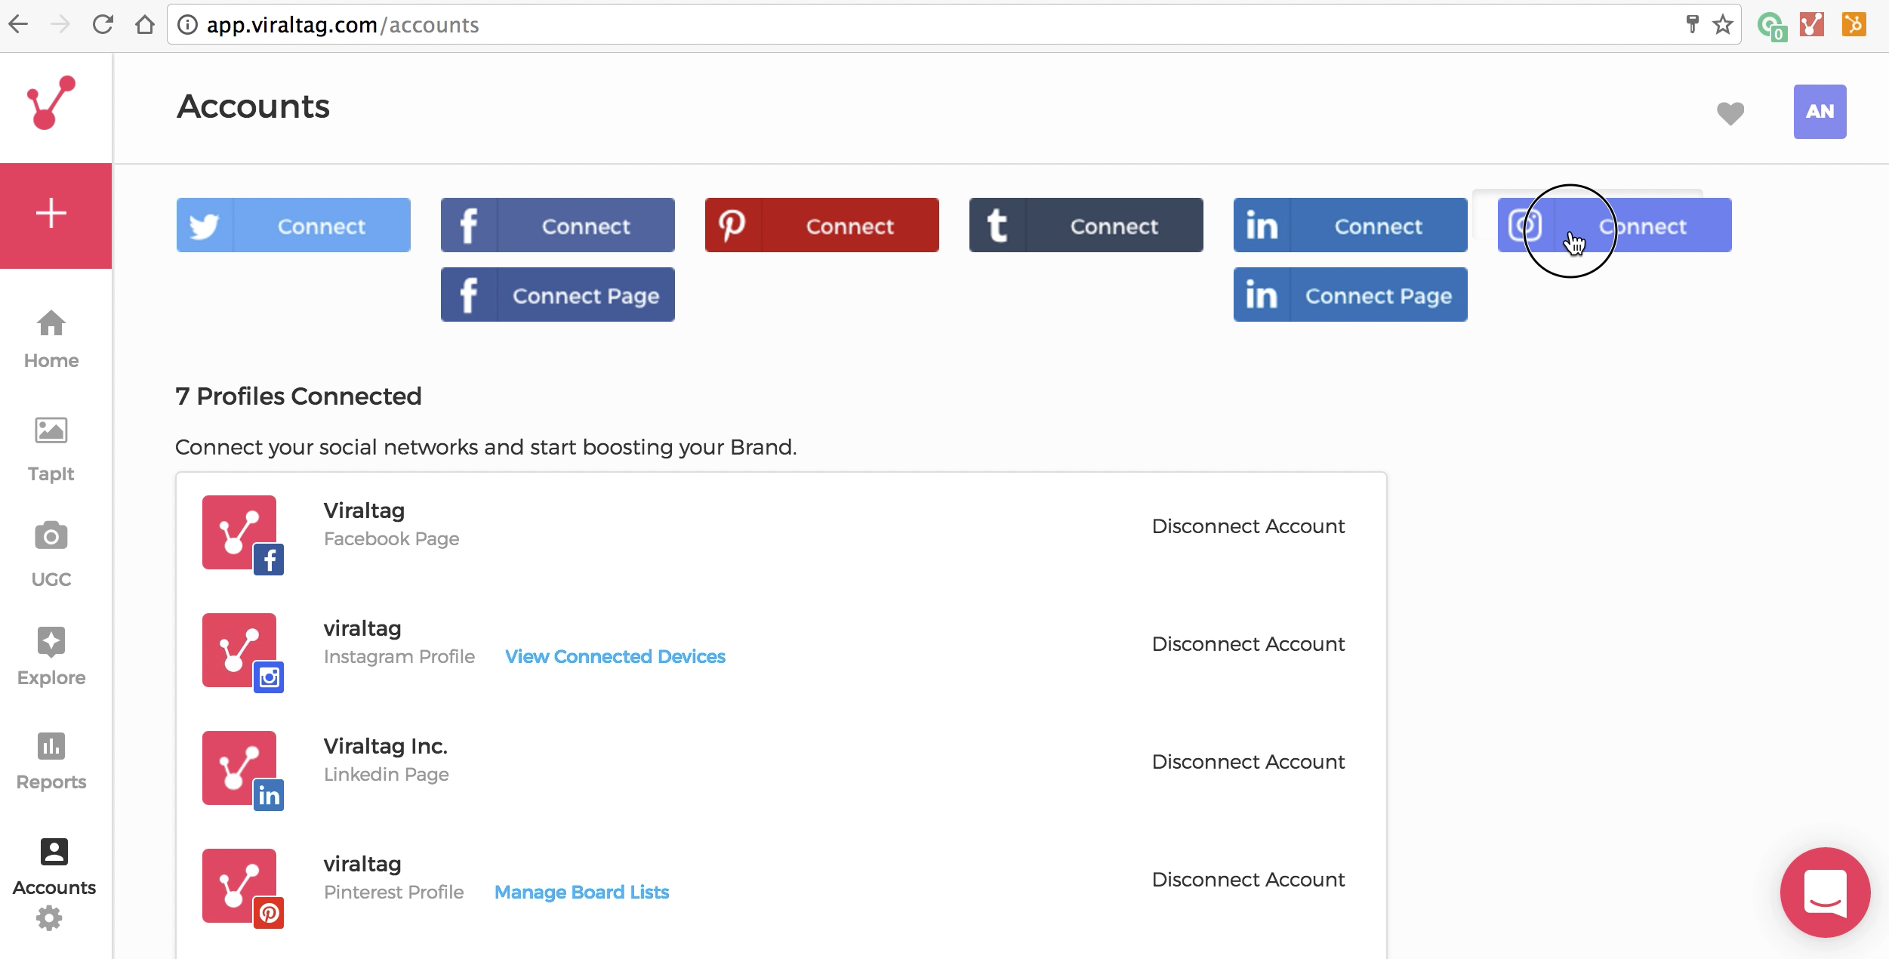Click the settings gear in sidebar
The height and width of the screenshot is (959, 1889).
click(x=50, y=918)
